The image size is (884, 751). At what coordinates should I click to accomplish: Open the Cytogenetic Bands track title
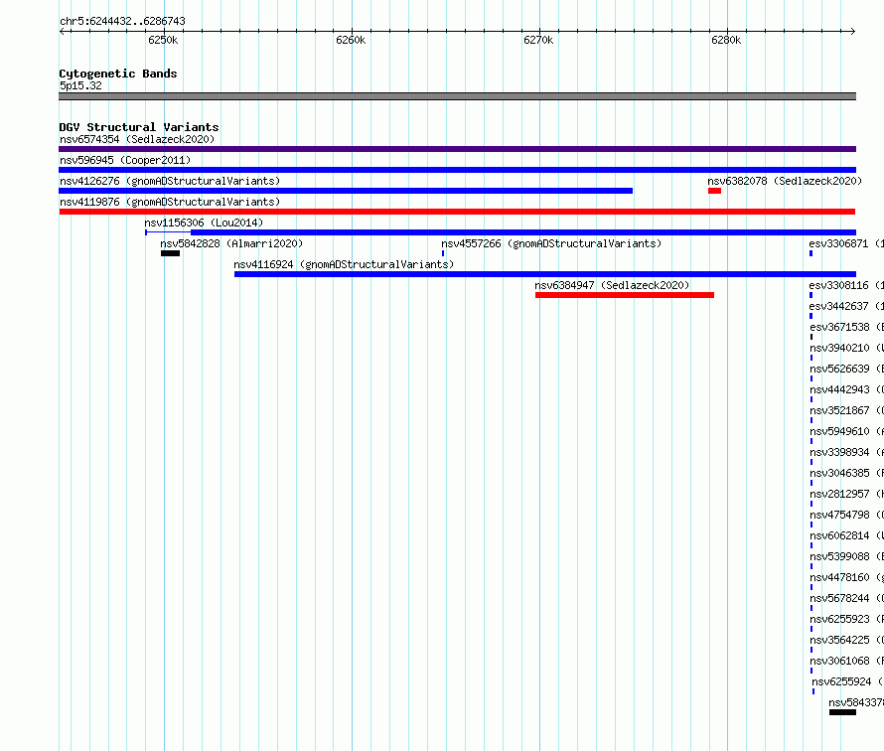point(118,74)
